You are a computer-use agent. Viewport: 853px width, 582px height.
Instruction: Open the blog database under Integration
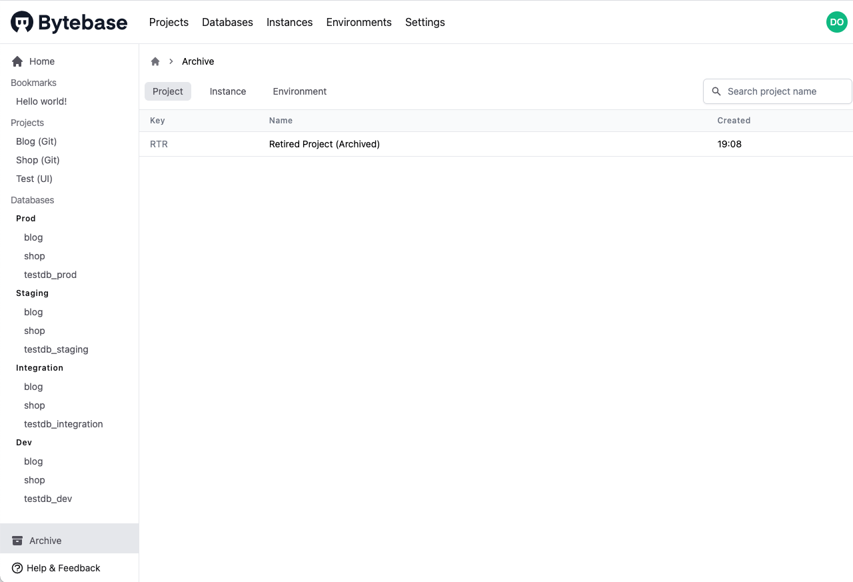point(33,387)
